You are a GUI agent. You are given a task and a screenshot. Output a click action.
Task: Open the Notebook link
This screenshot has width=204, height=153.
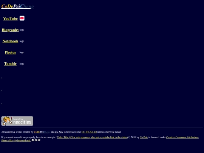[11, 41]
